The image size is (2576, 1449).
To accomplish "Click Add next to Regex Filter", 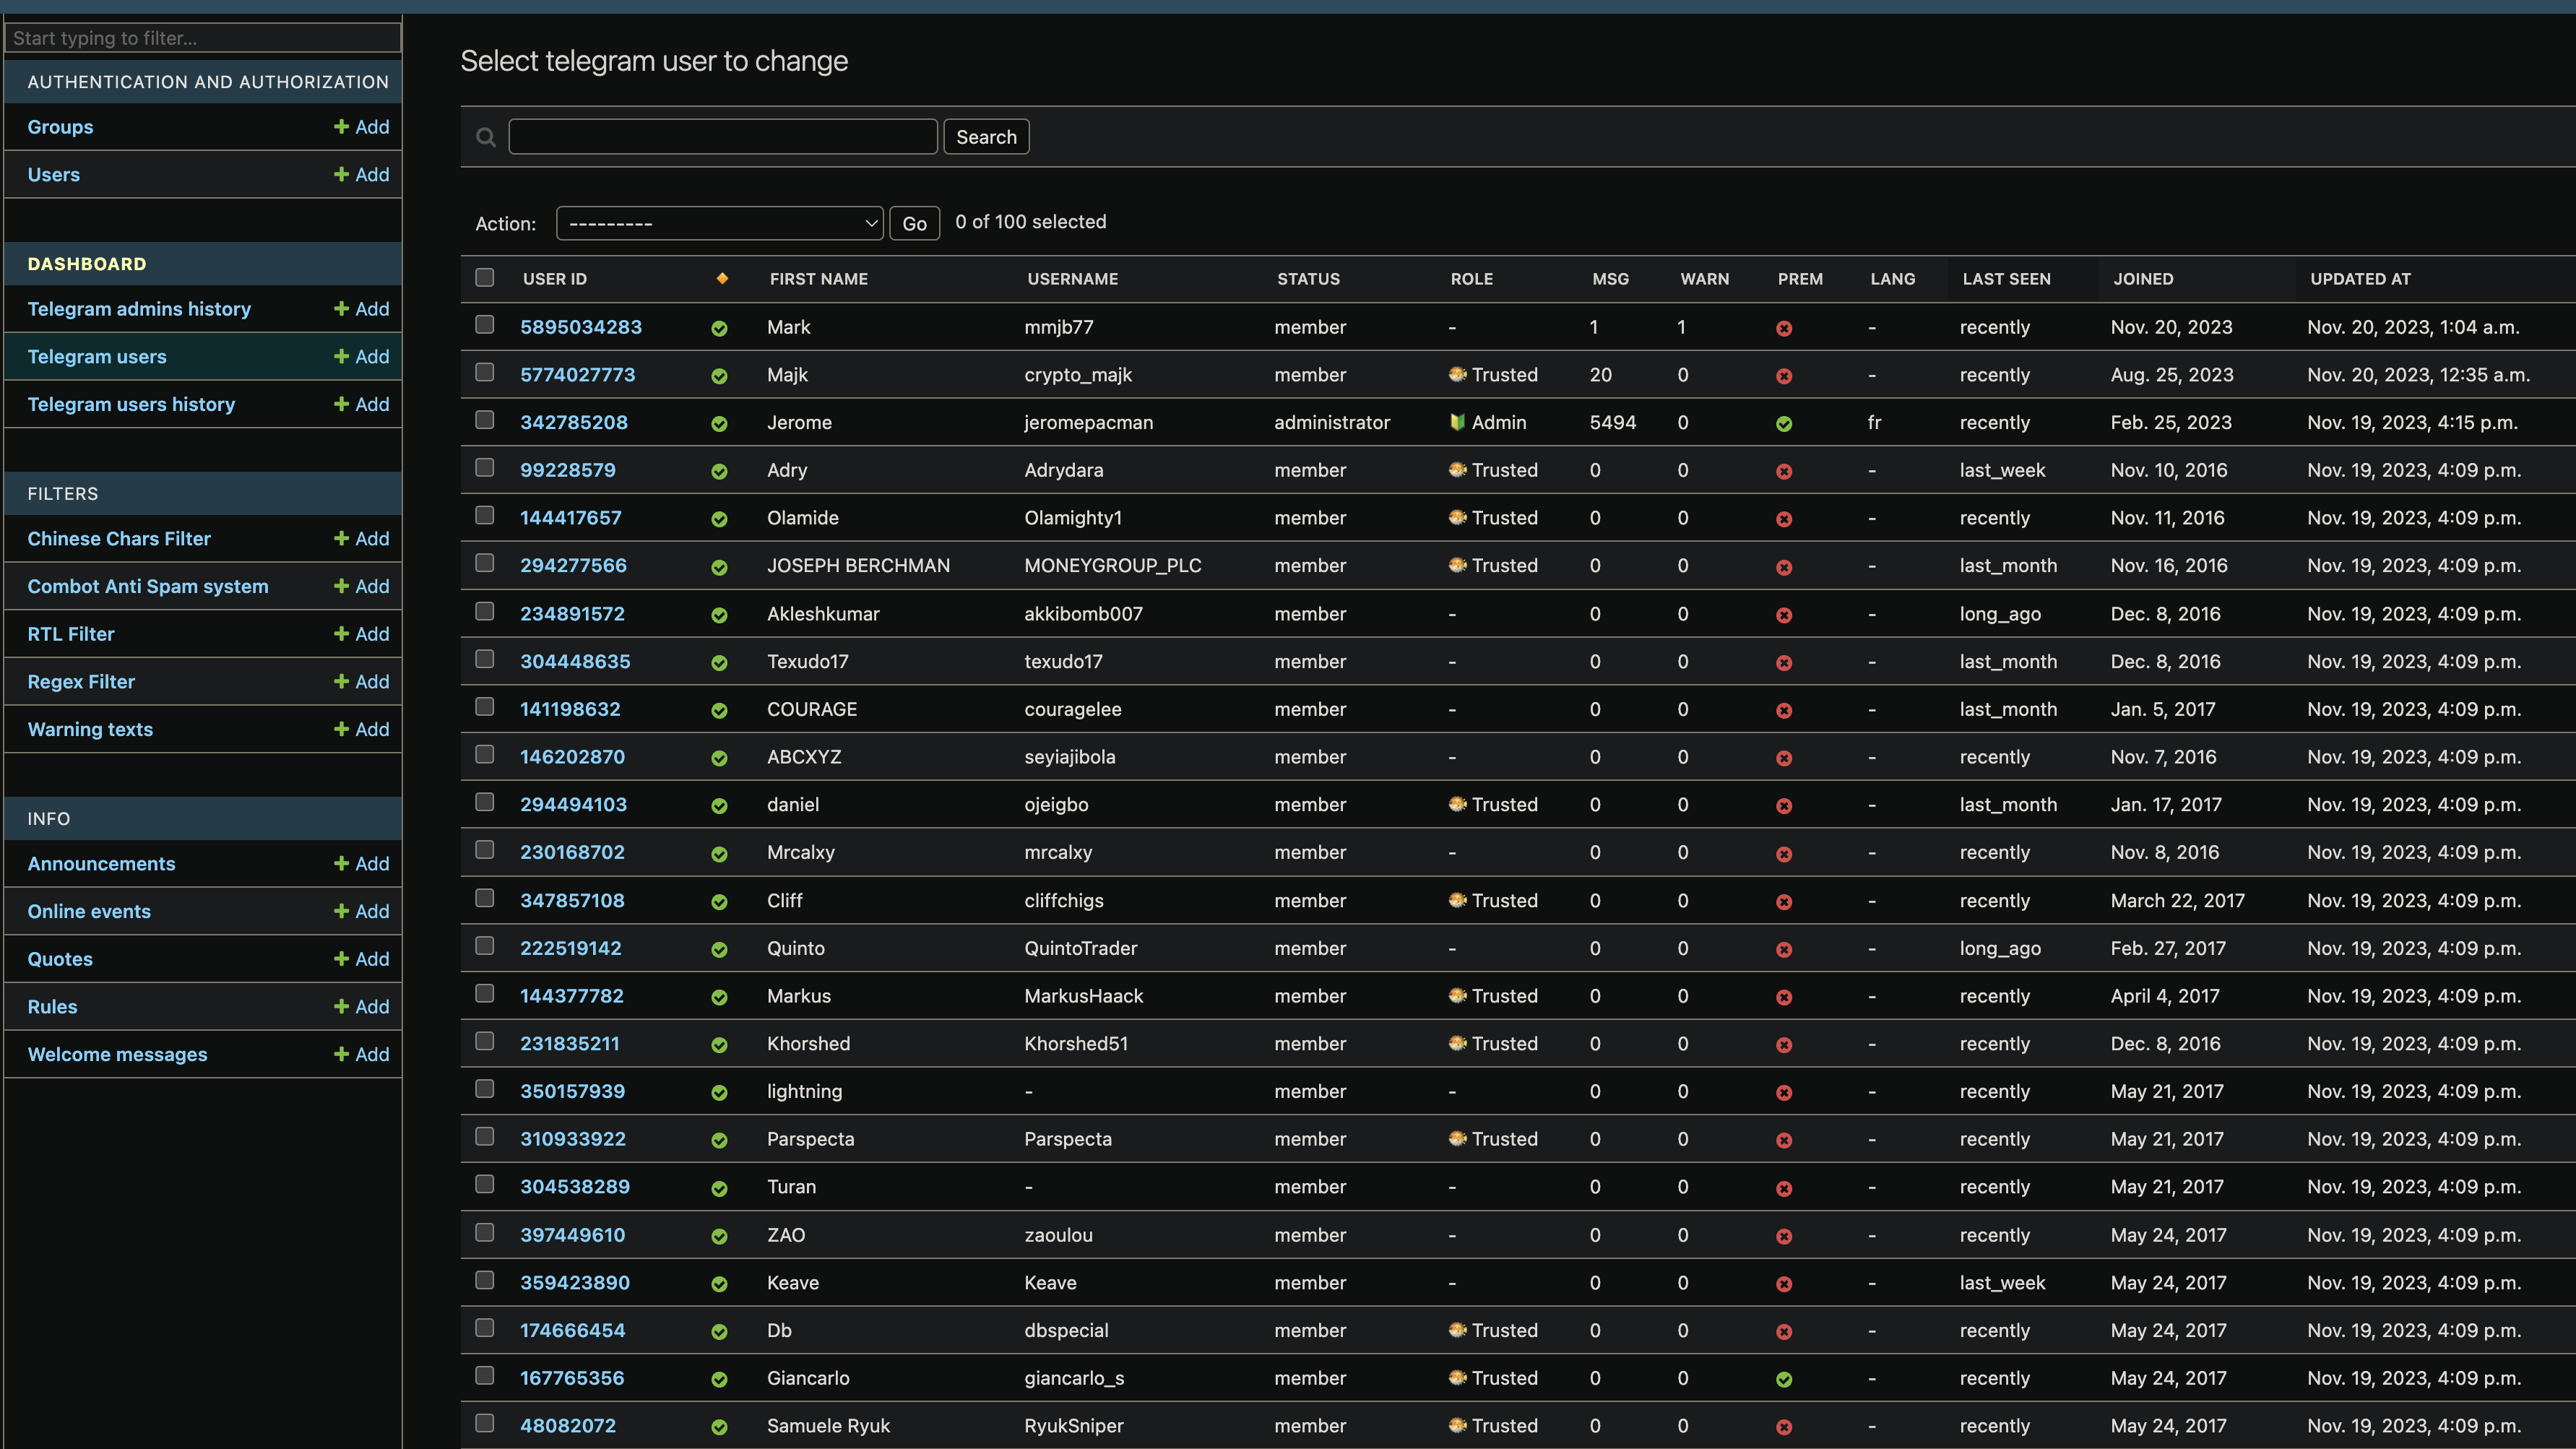I will coord(362,682).
